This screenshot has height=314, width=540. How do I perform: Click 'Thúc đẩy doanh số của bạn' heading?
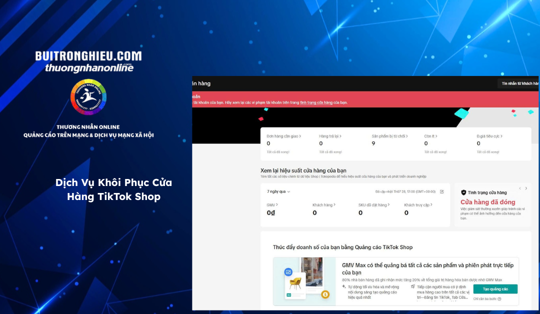click(342, 247)
